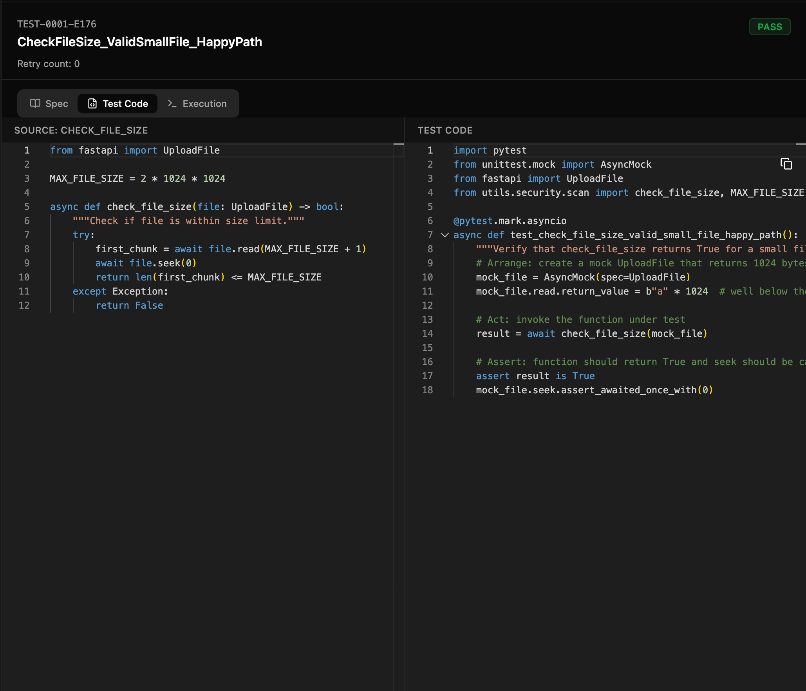Viewport: 806px width, 691px height.
Task: Click the assert result is True line
Action: tap(535, 376)
